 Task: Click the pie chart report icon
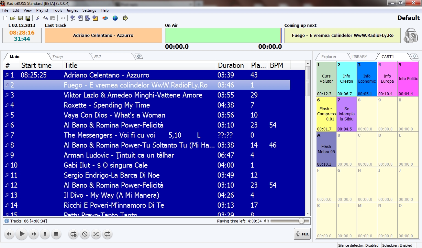point(105,18)
